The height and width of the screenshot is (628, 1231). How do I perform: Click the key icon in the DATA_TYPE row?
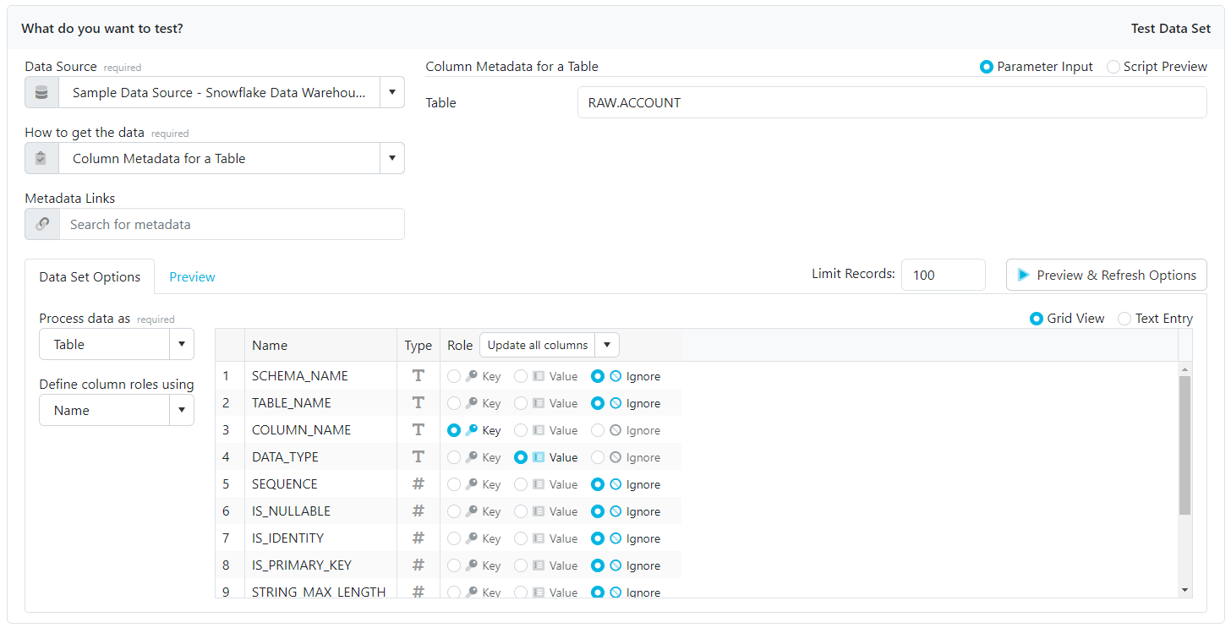(x=471, y=457)
